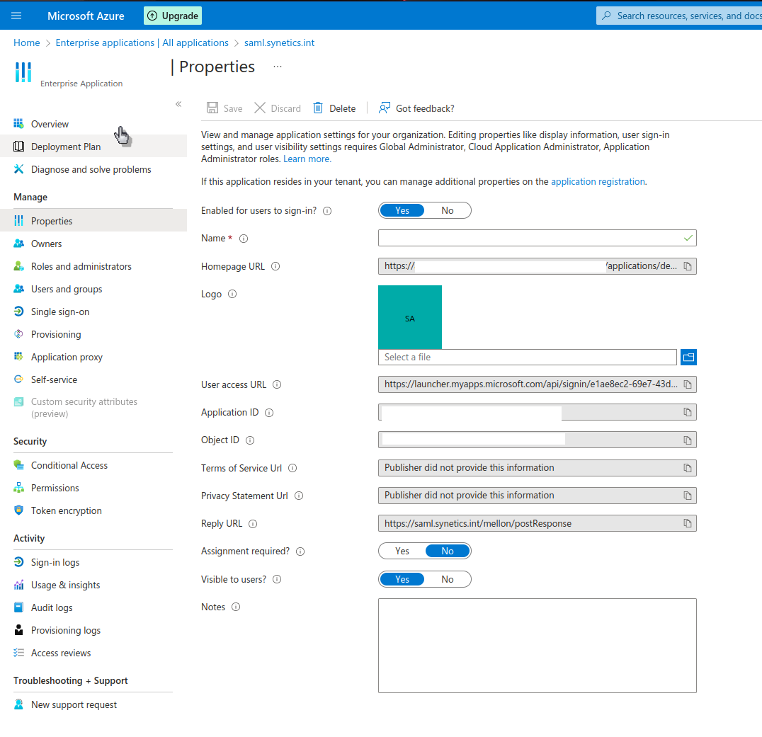The width and height of the screenshot is (762, 737).
Task: Open Application proxy menu item
Action: (93, 357)
